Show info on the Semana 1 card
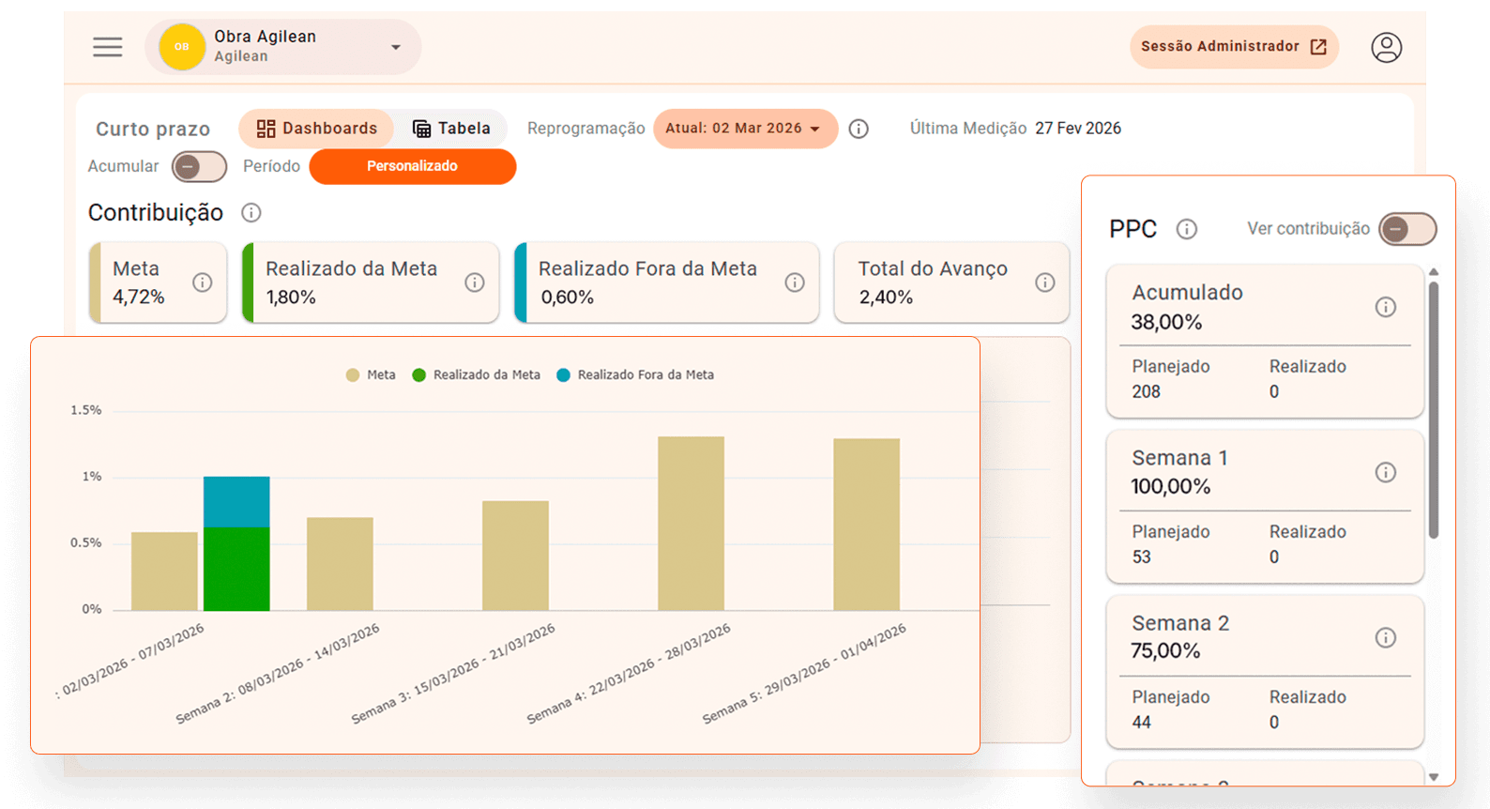This screenshot has width=1490, height=809. 1385,472
